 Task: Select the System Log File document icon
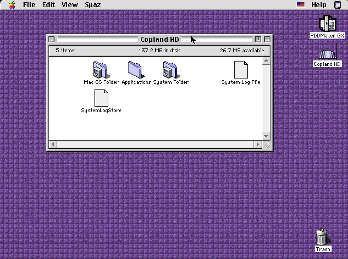(x=241, y=70)
